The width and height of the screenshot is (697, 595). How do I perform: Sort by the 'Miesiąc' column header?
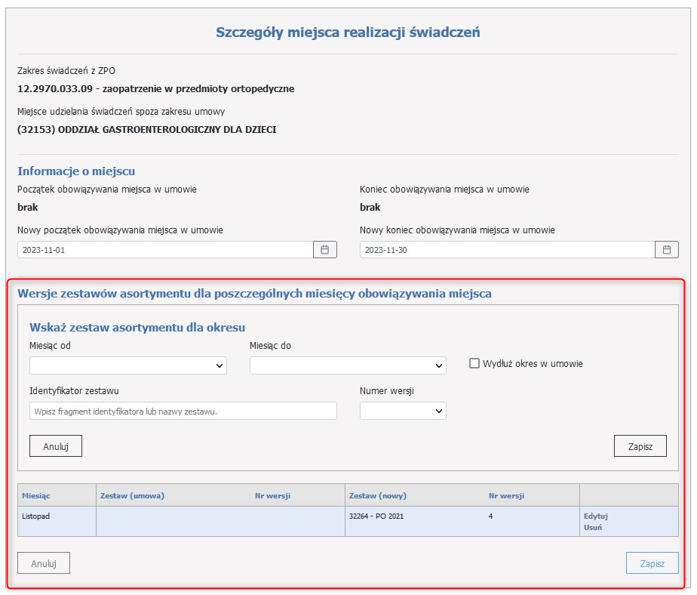37,495
